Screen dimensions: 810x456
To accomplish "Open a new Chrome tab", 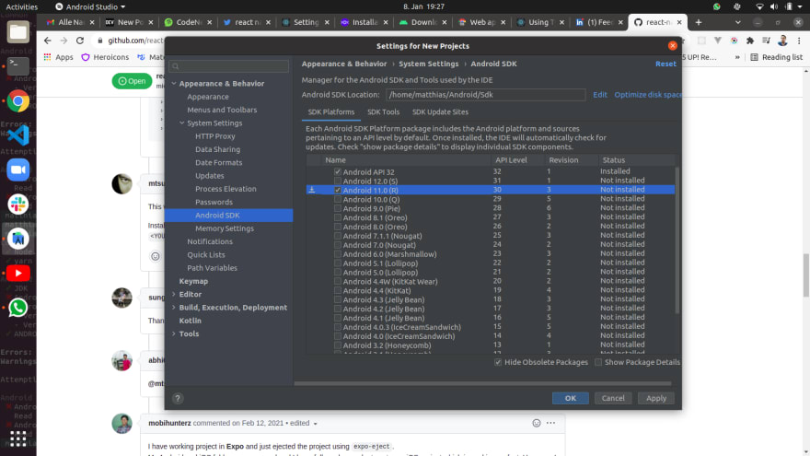I will click(699, 22).
